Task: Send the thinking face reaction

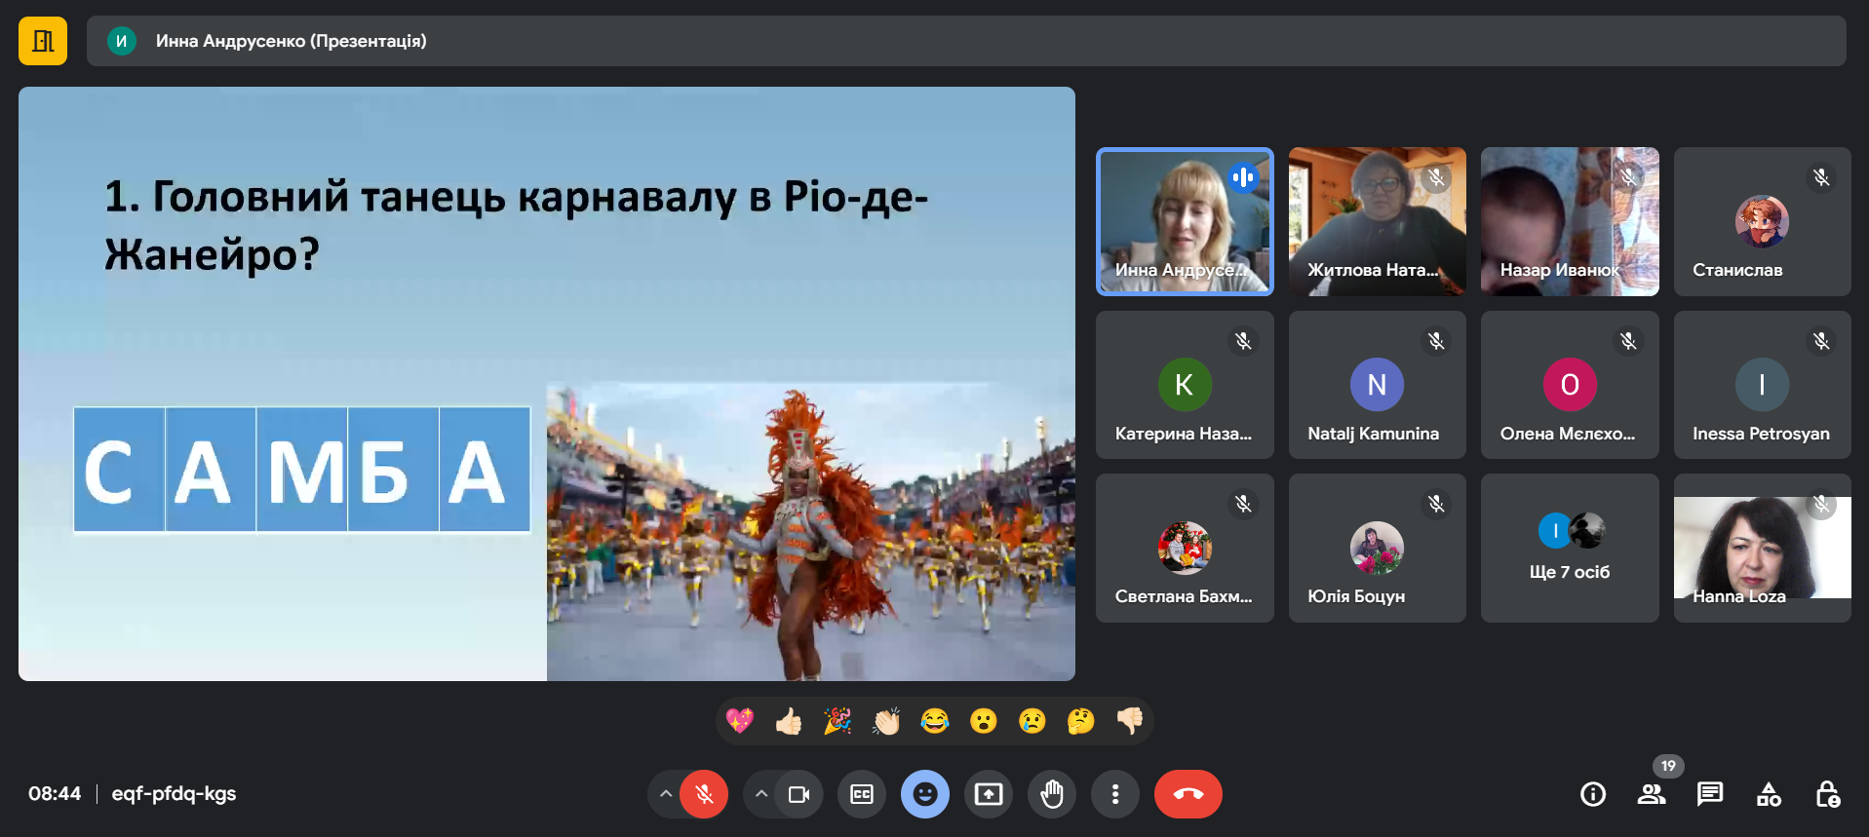Action: click(1080, 721)
